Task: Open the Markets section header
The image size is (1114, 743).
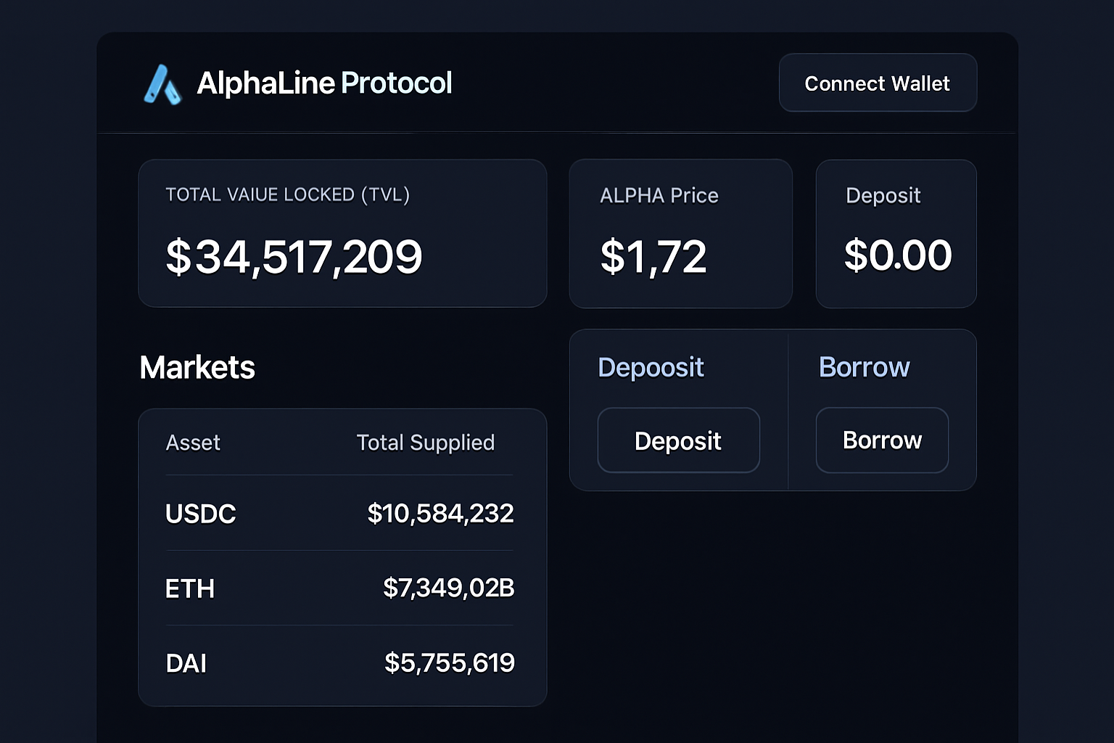Action: click(197, 367)
